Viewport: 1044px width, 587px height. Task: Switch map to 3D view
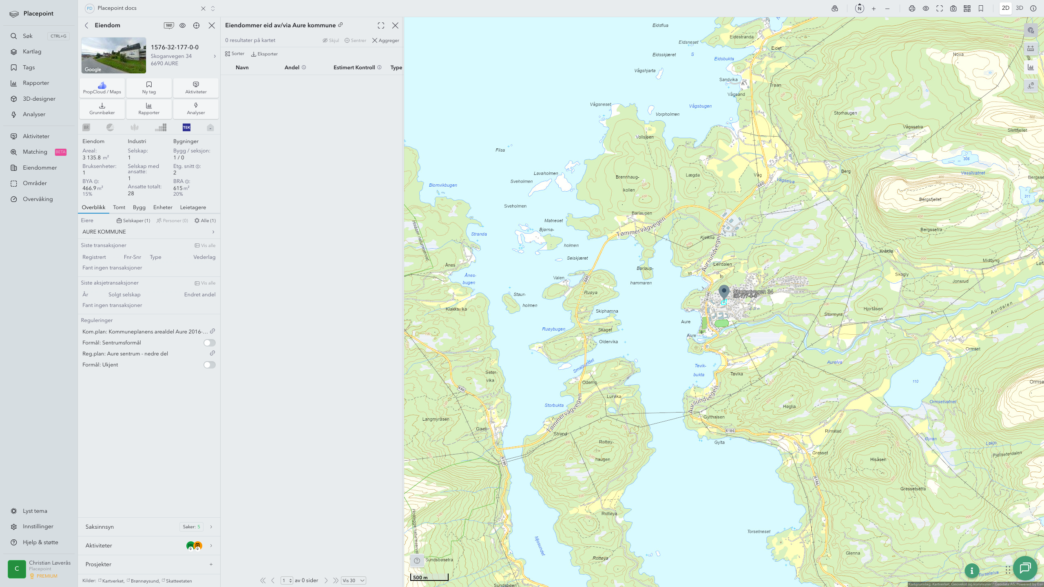click(x=1020, y=8)
